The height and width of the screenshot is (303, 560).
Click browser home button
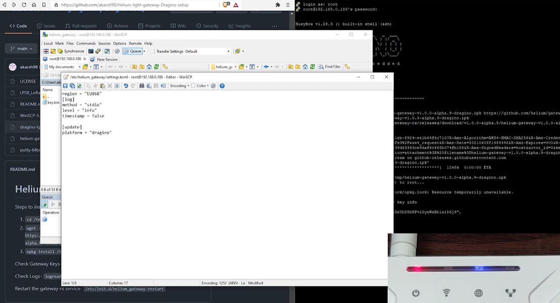coord(34,5)
